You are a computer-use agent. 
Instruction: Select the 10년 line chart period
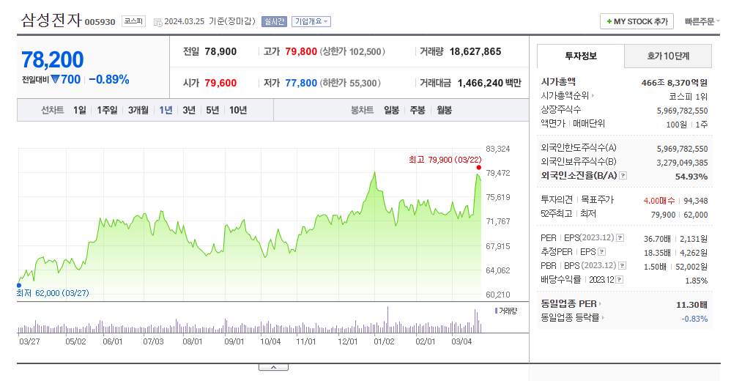pos(238,111)
